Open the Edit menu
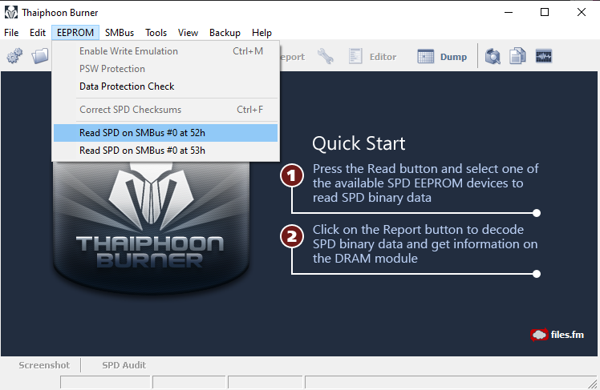This screenshot has height=390, width=600. click(38, 33)
